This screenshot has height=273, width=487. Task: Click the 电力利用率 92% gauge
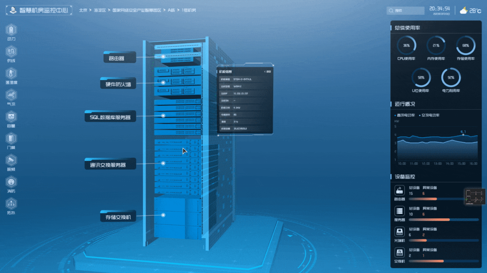click(x=451, y=77)
